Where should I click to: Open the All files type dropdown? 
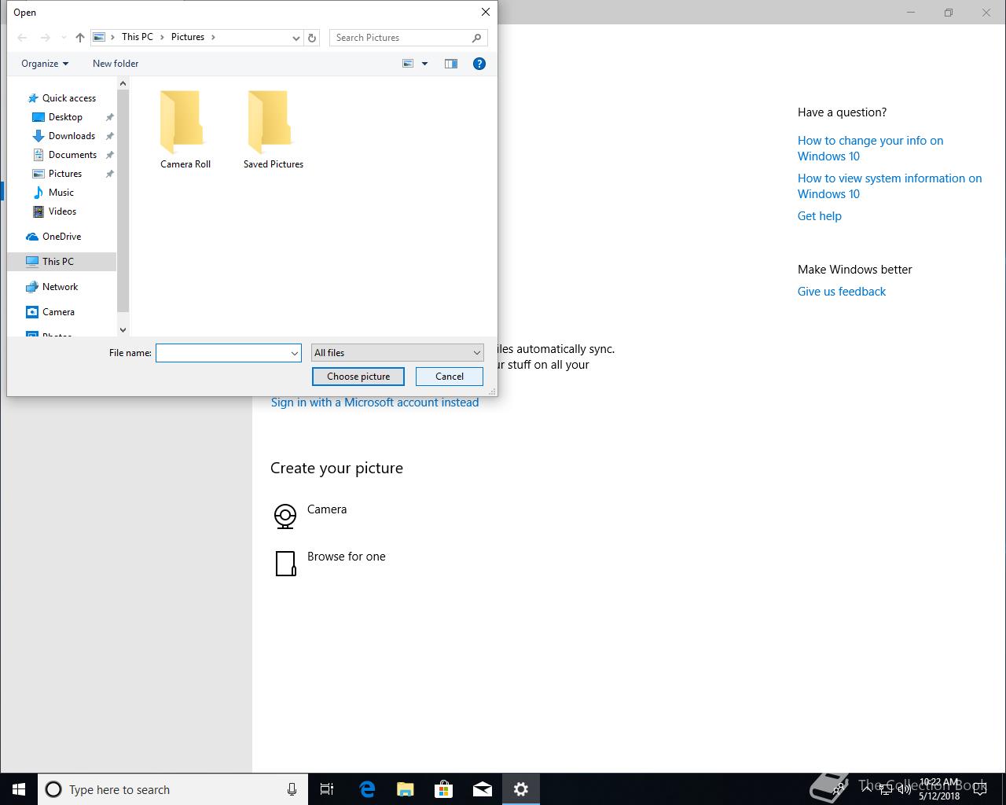click(397, 353)
